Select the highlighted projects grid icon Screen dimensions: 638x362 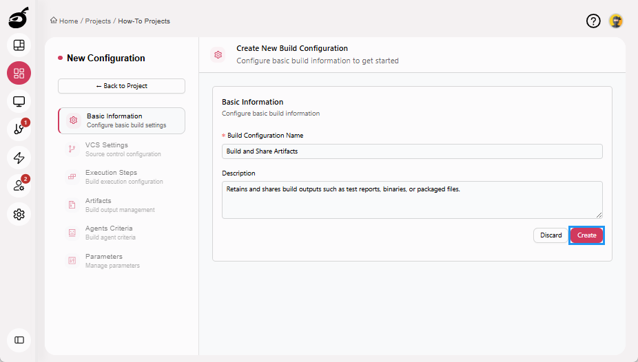[x=19, y=73]
